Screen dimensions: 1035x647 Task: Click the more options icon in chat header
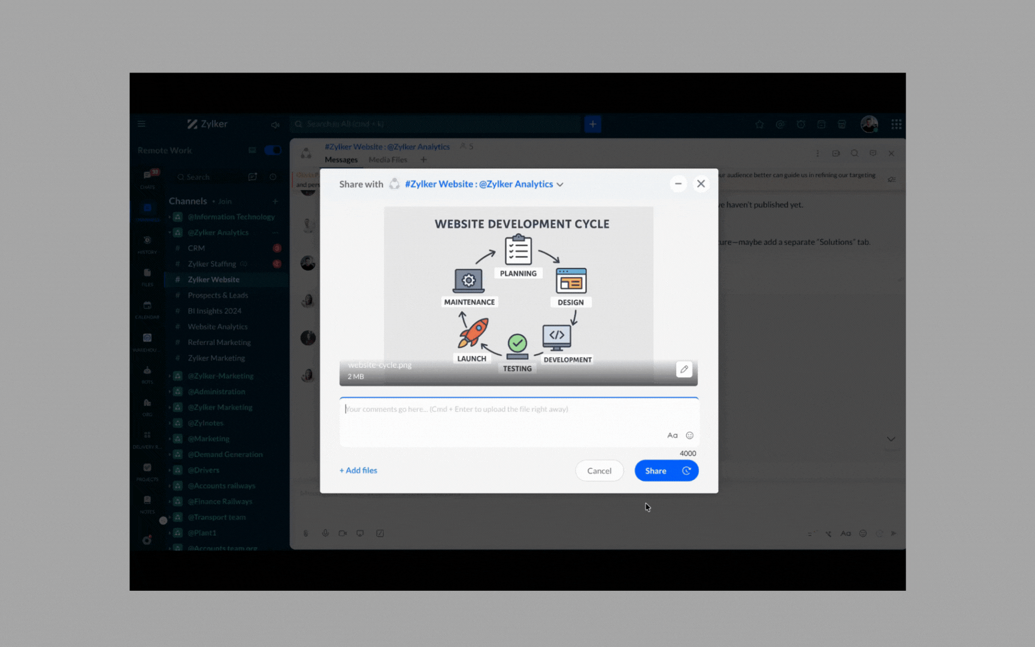click(817, 153)
